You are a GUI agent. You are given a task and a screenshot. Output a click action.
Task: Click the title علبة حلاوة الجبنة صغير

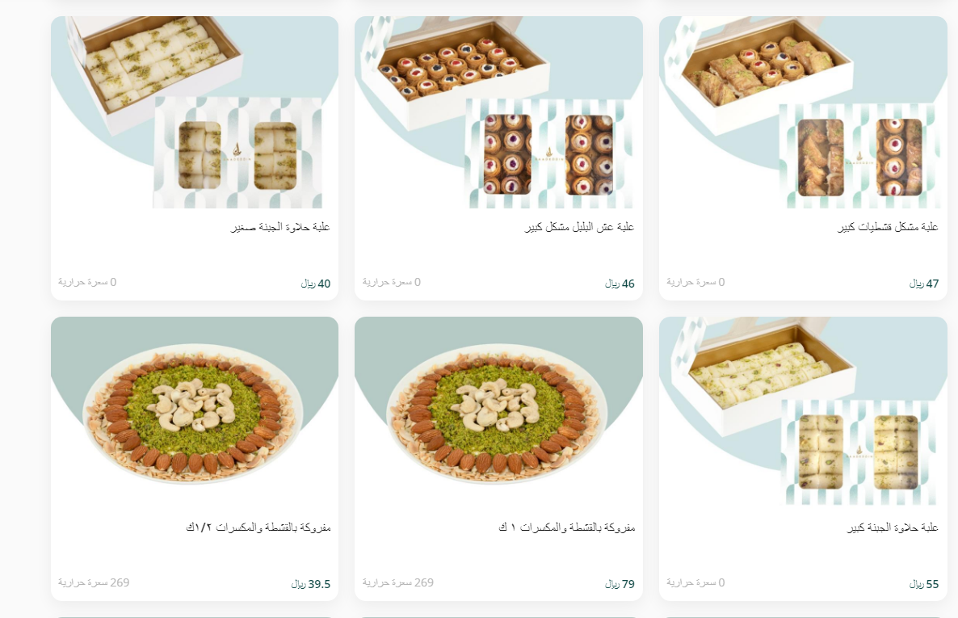pyautogui.click(x=280, y=227)
